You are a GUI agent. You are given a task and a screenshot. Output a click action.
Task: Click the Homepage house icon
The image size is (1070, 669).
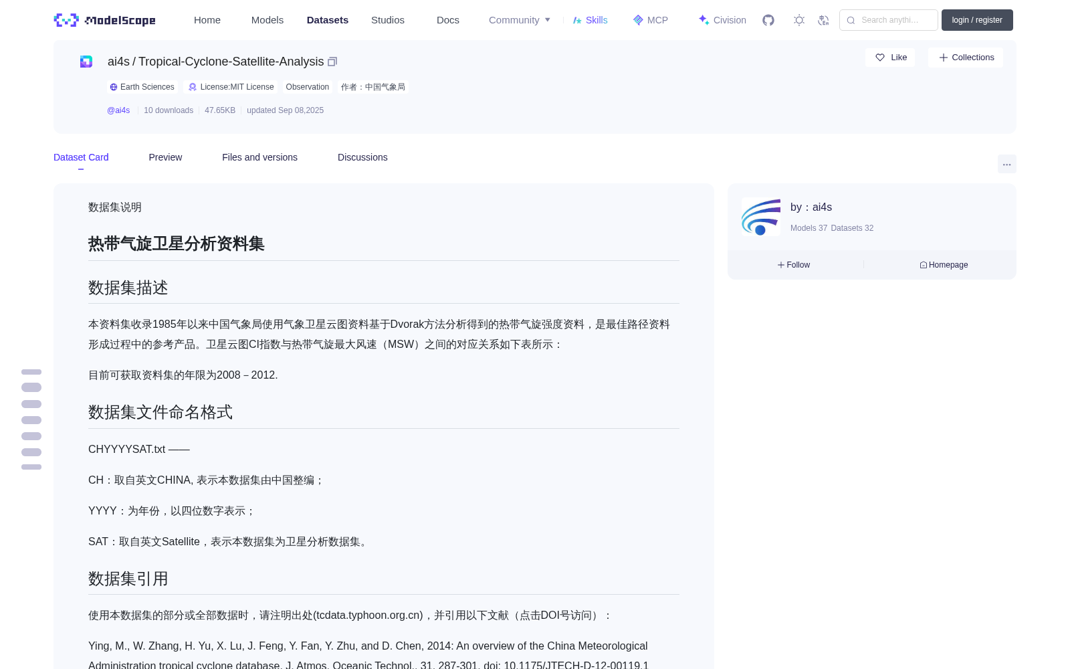tap(924, 265)
